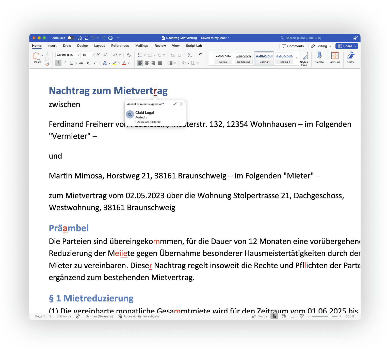Toggle the paragraph marks display
This screenshot has height=351, width=387.
pyautogui.click(x=200, y=55)
